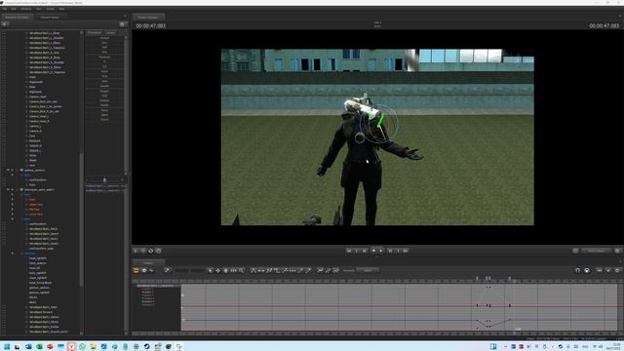Activate the rotate manipulator below the viewport
Image resolution: width=624 pixels, height=351 pixels.
(151, 251)
